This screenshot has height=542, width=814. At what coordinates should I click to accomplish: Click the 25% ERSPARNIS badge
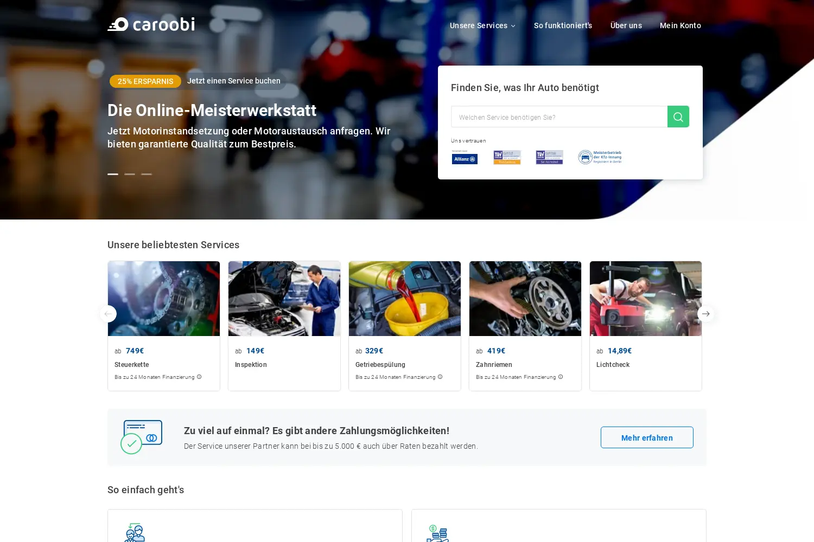pyautogui.click(x=145, y=81)
